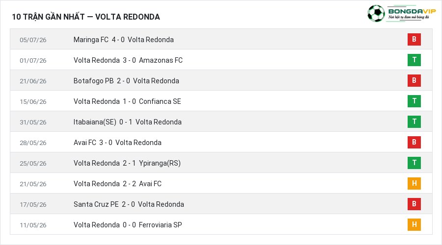Select the Botafogo PB 2 - 0 Volta Redonda result
This screenshot has width=442, height=245.
coord(126,81)
